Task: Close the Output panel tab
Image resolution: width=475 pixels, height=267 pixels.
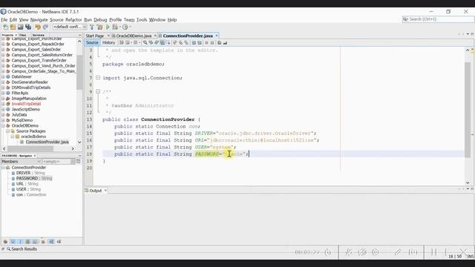Action: (105, 191)
